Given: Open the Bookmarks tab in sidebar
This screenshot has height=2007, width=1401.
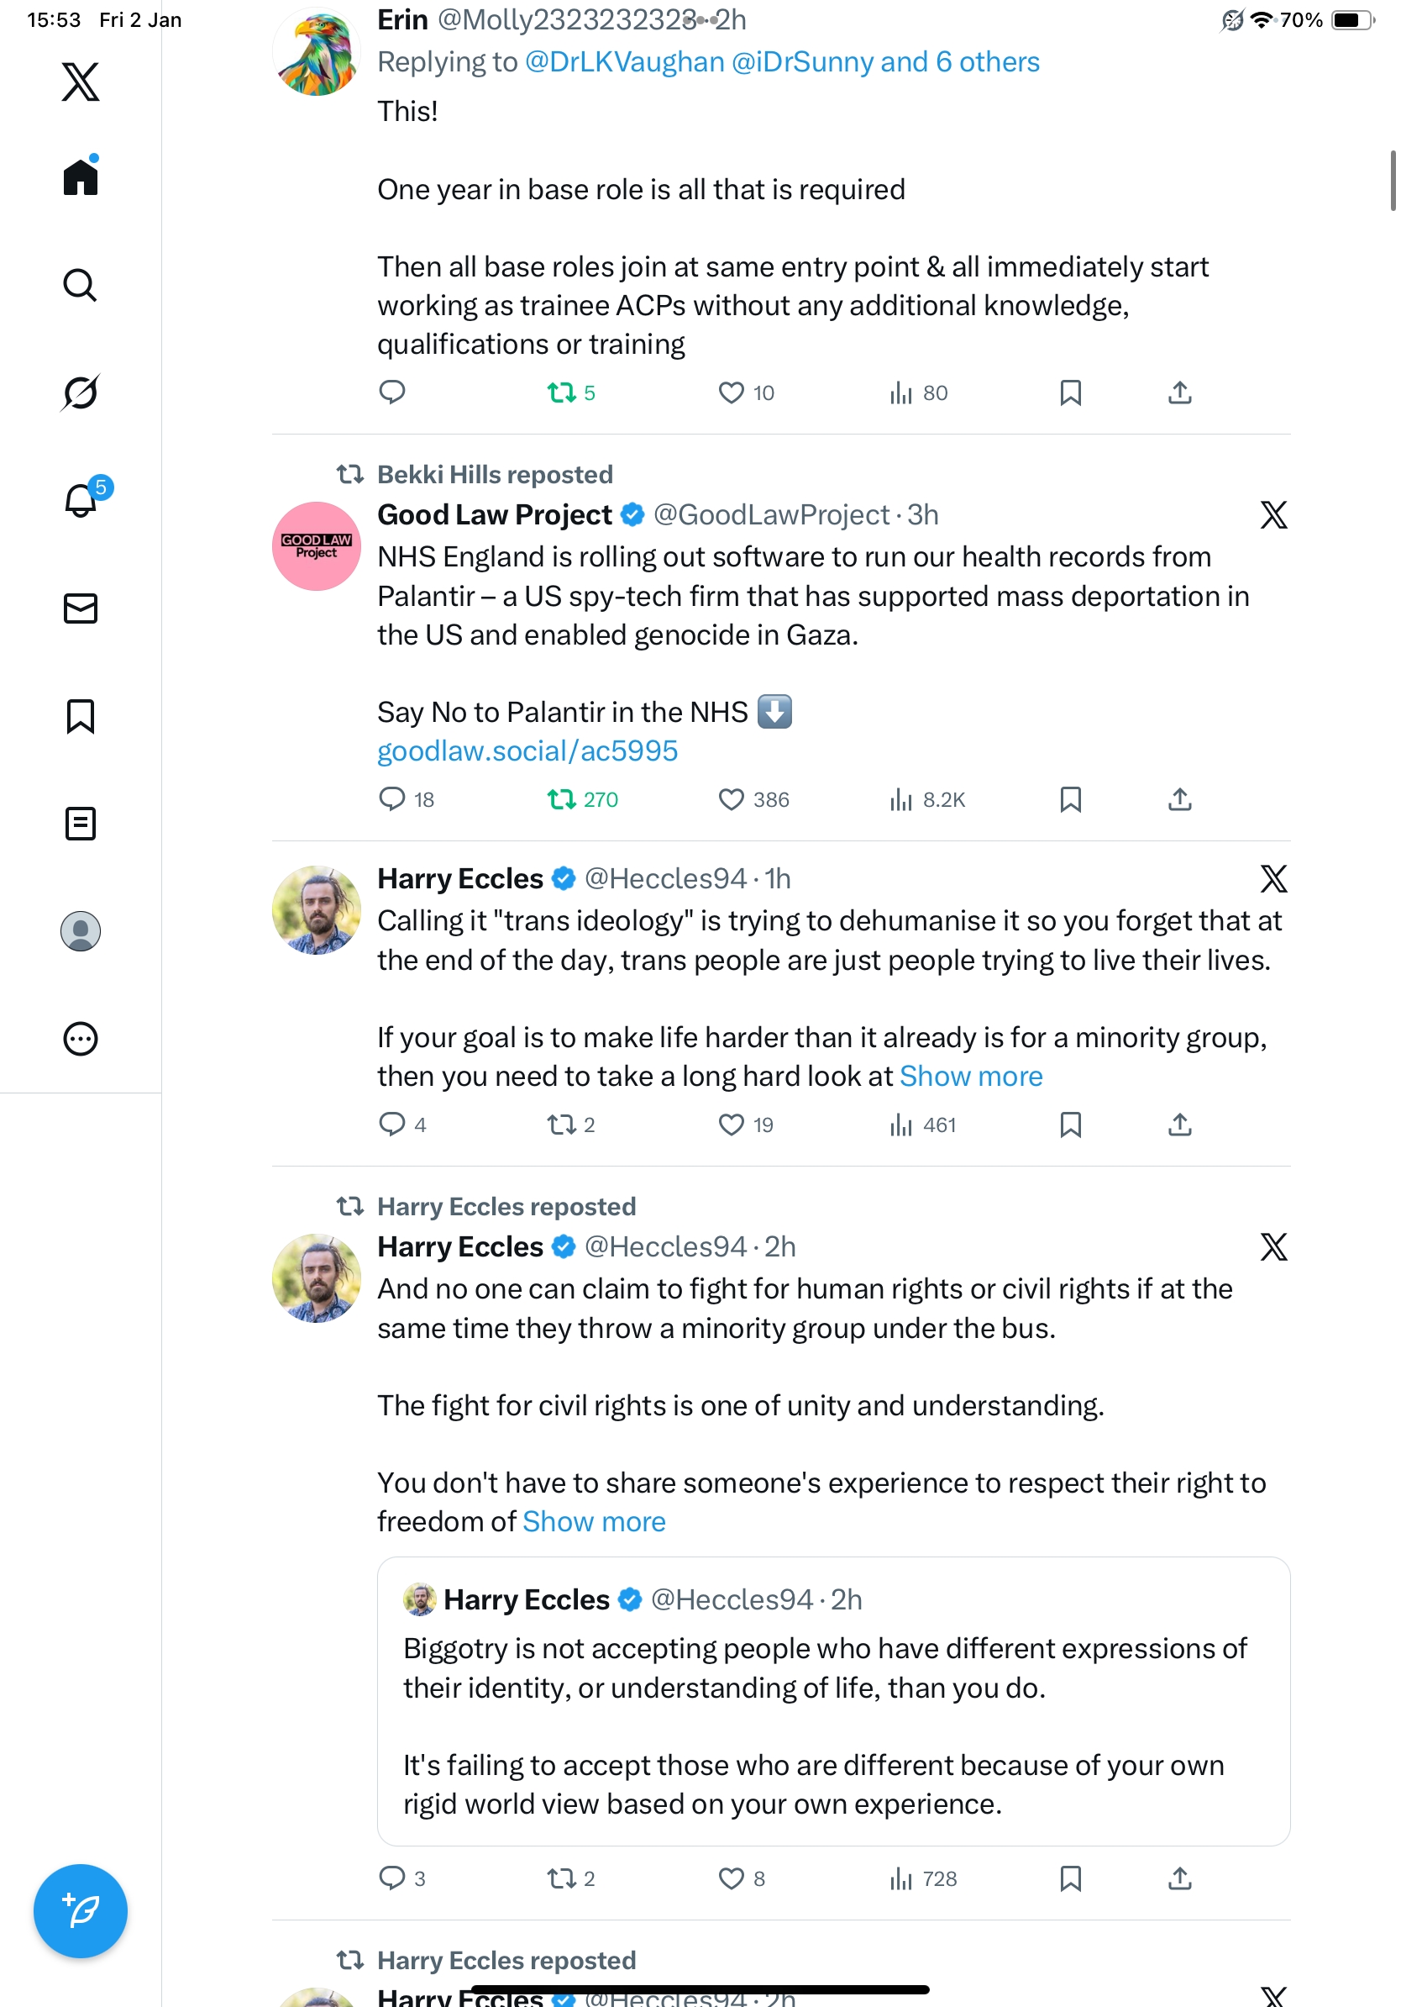Looking at the screenshot, I should (x=81, y=716).
